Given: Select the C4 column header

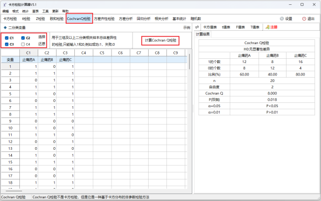Looking at the screenshot, I should tap(83, 53).
